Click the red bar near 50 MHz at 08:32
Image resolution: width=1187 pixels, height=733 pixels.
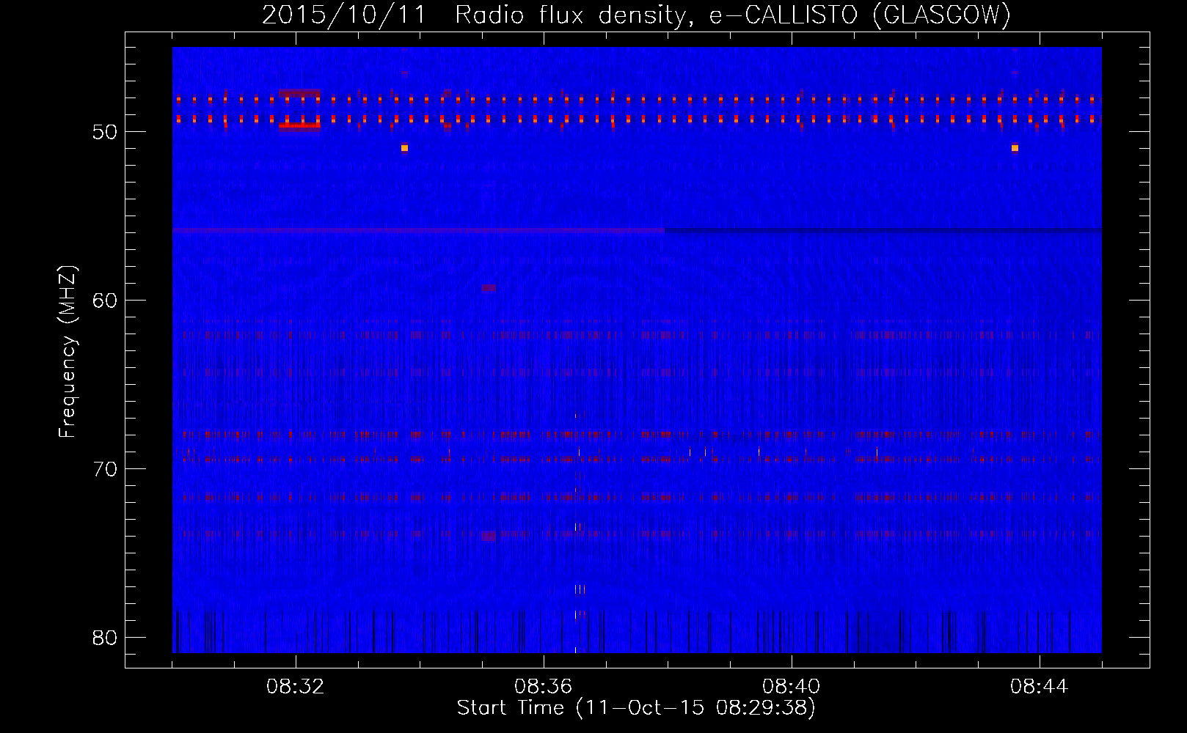[x=299, y=126]
